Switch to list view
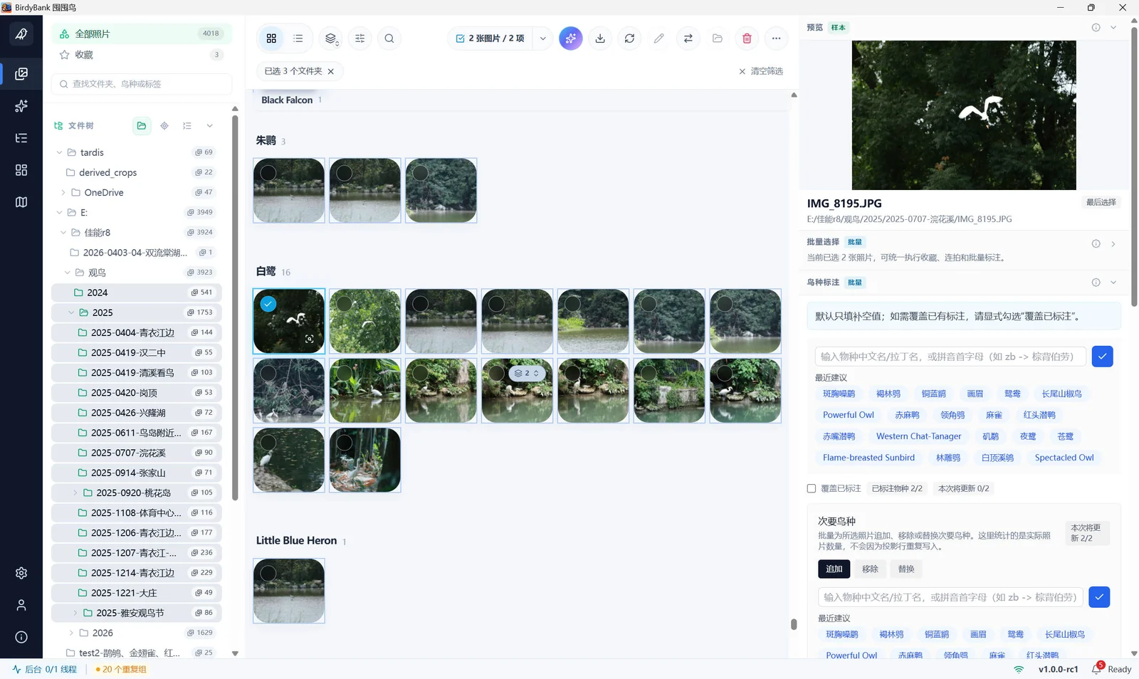This screenshot has width=1139, height=679. point(298,38)
